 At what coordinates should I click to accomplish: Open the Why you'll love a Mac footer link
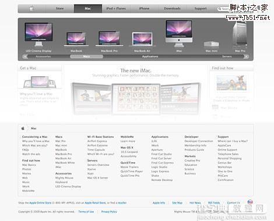click(x=36, y=141)
